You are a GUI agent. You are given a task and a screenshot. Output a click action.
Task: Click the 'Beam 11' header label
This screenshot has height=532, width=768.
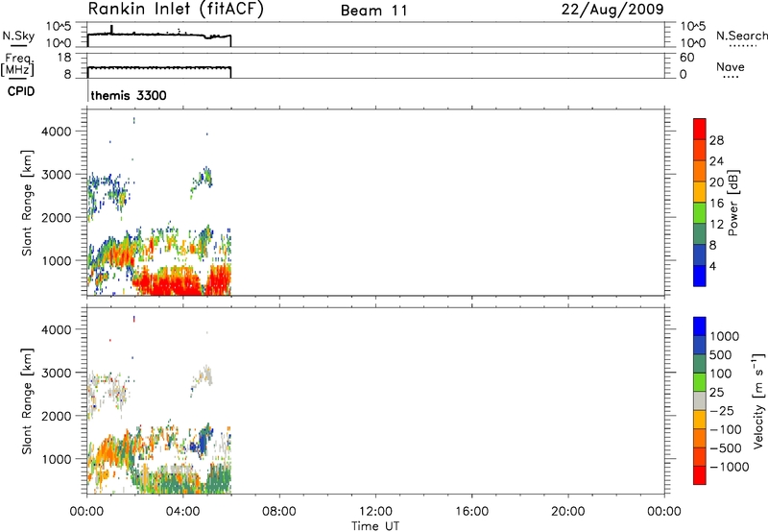pyautogui.click(x=374, y=11)
